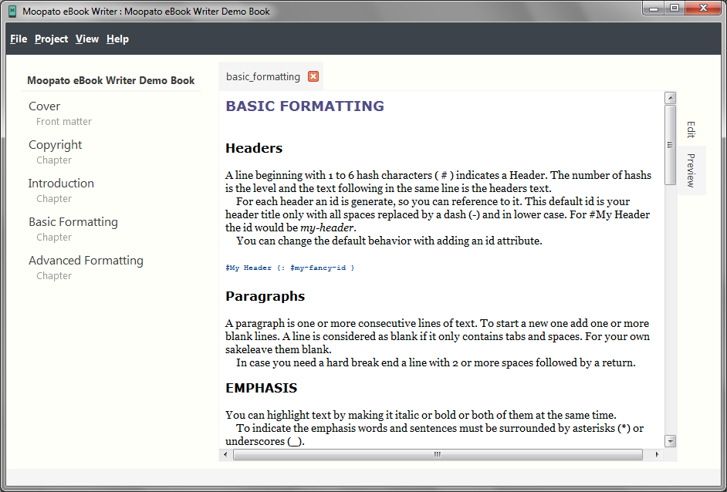Click the Headers heading
This screenshot has width=727, height=492.
(x=254, y=148)
